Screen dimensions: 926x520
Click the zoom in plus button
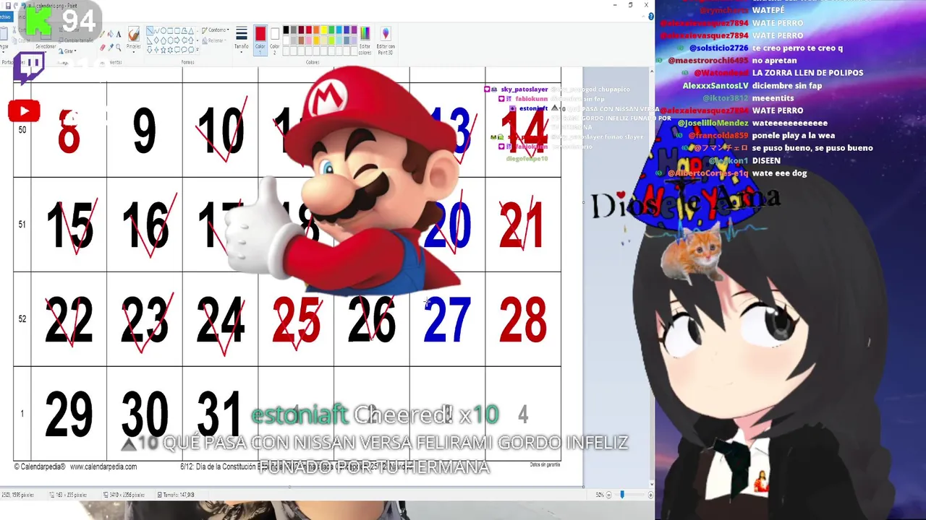[x=650, y=495]
